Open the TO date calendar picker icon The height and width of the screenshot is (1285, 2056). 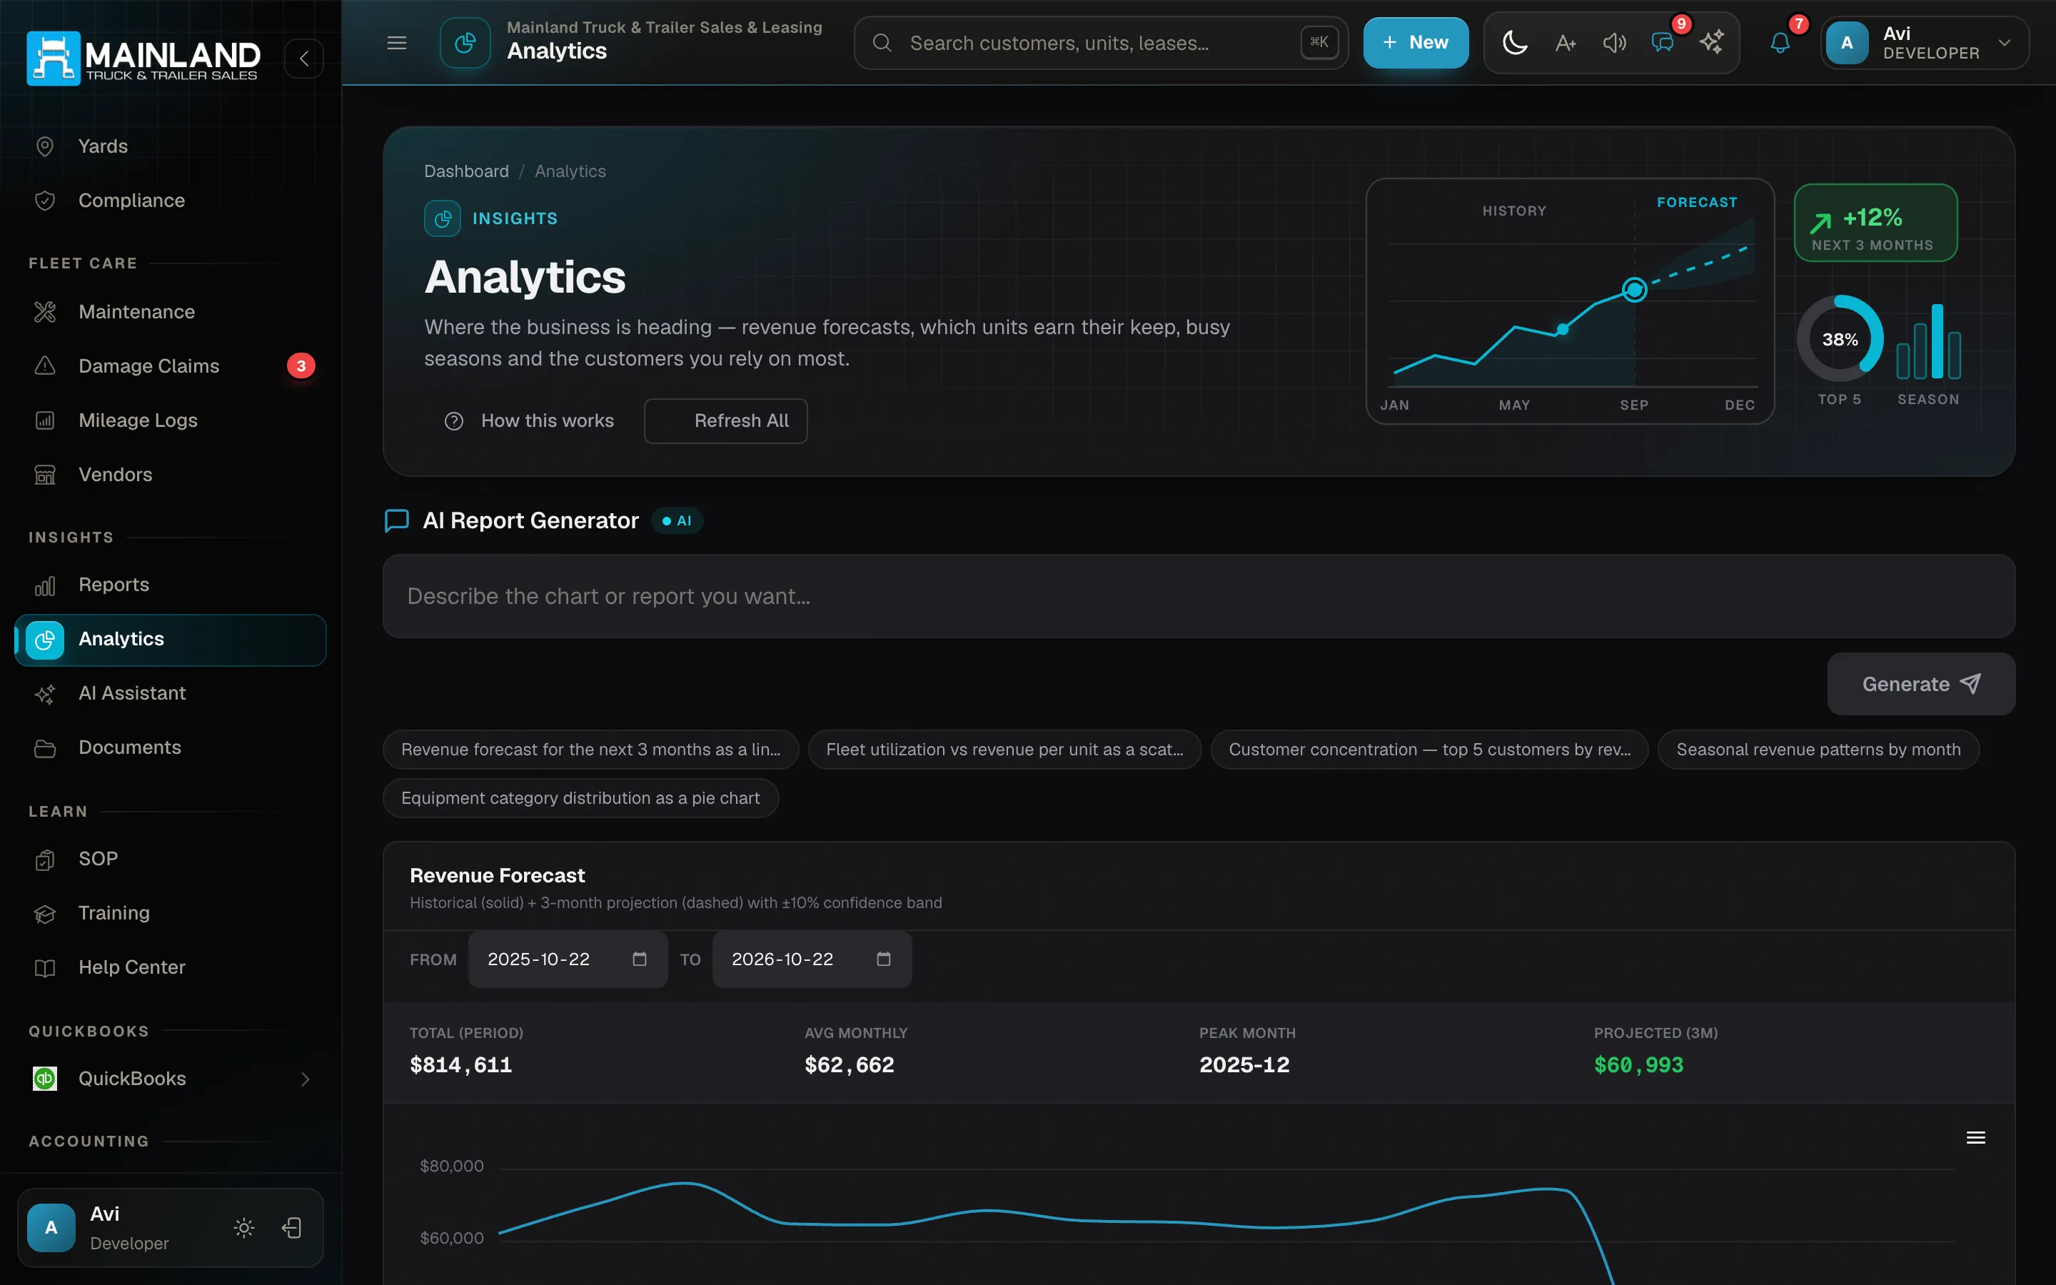(x=884, y=959)
